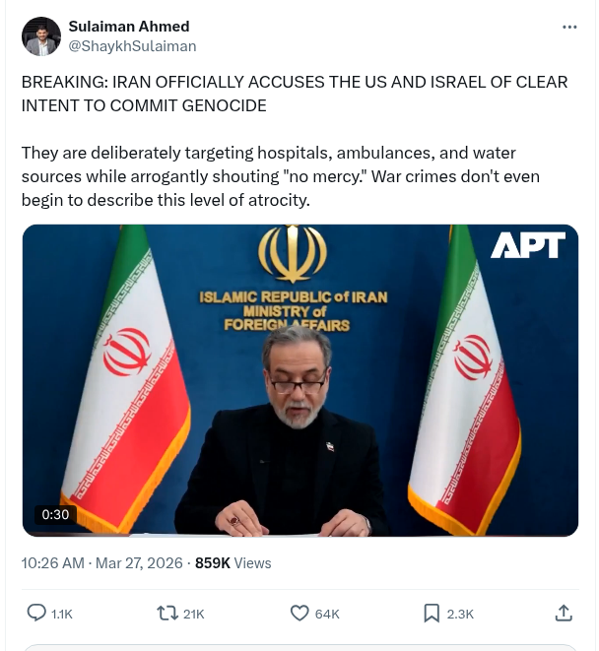The height and width of the screenshot is (651, 599).
Task: Open the three-dot more options menu
Action: click(569, 27)
